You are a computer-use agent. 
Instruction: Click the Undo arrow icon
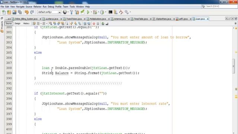pos(27,12)
